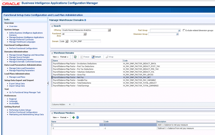The image size is (215, 135).
Task: Toggle Exclude related dimension groups checkbox
Action: click(184, 30)
